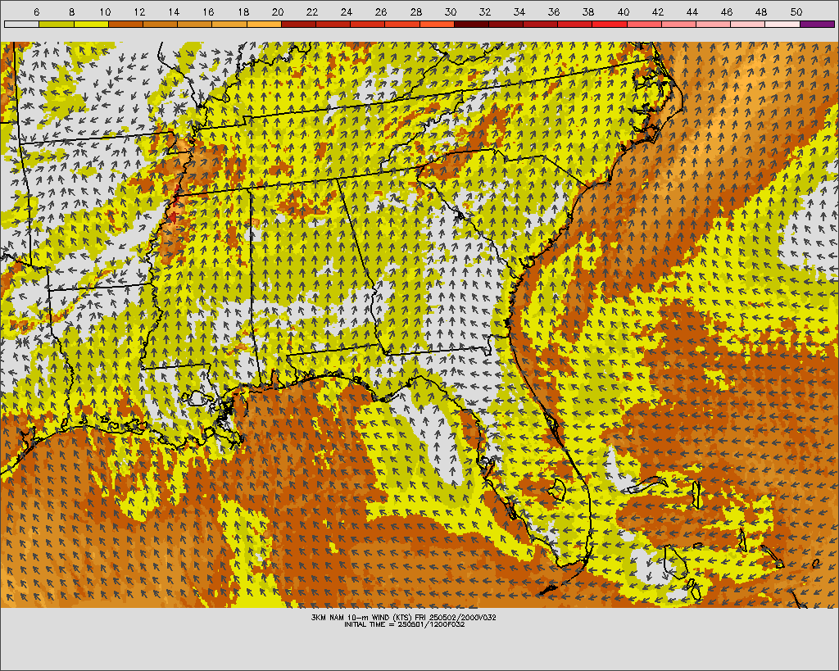Pick the bright red swatch between 38 and 40
The width and height of the screenshot is (839, 671).
click(x=610, y=24)
